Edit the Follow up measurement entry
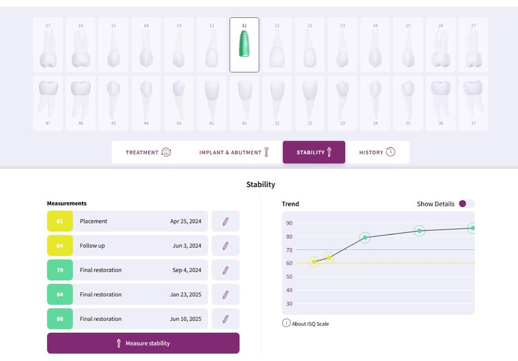518x361 pixels. [225, 245]
